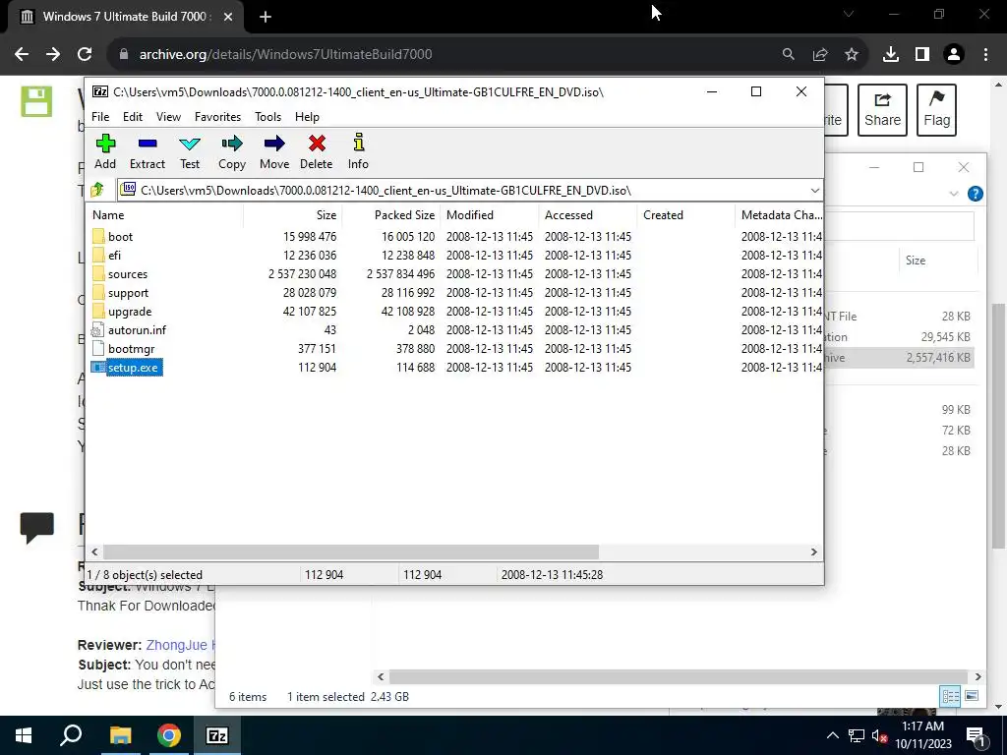Open the Chrome profile icon
Viewport: 1007px width, 755px height.
pyautogui.click(x=954, y=55)
